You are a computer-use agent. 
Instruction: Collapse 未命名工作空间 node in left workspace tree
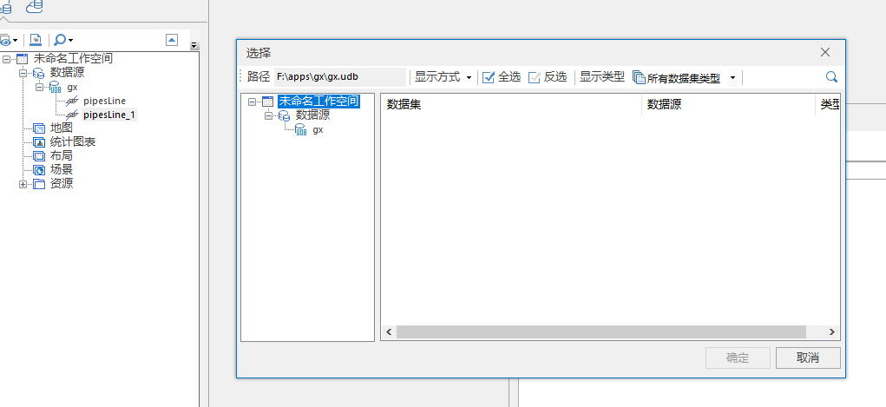click(x=6, y=59)
